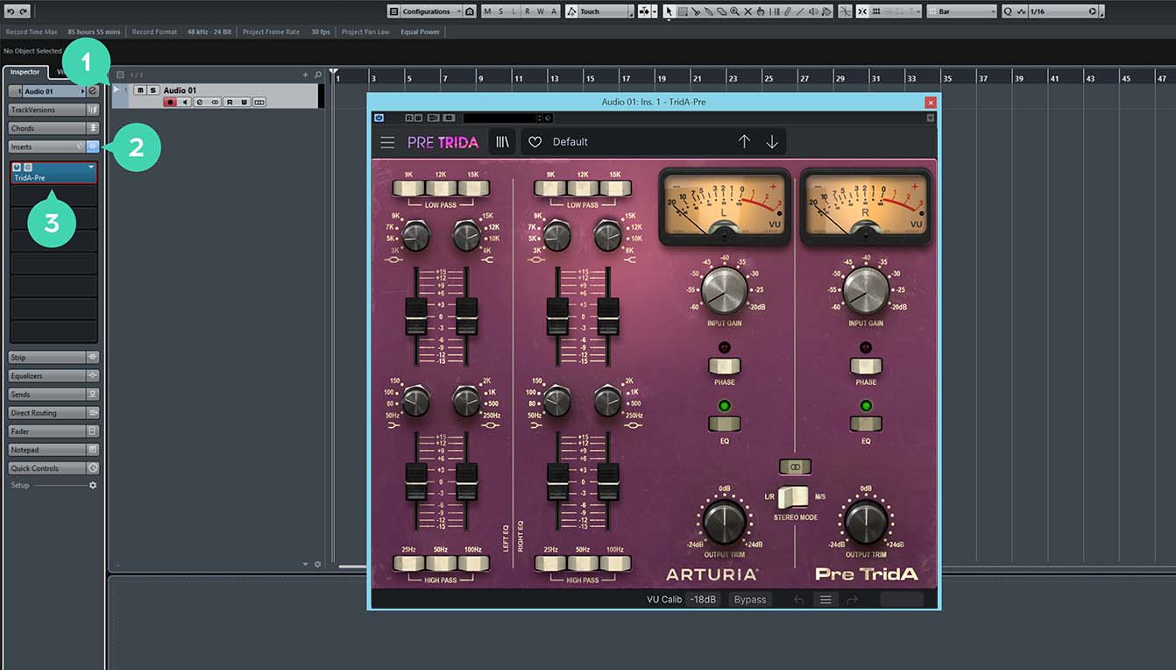Select the Play speaker tool
Image resolution: width=1176 pixels, height=670 pixels.
[x=813, y=11]
